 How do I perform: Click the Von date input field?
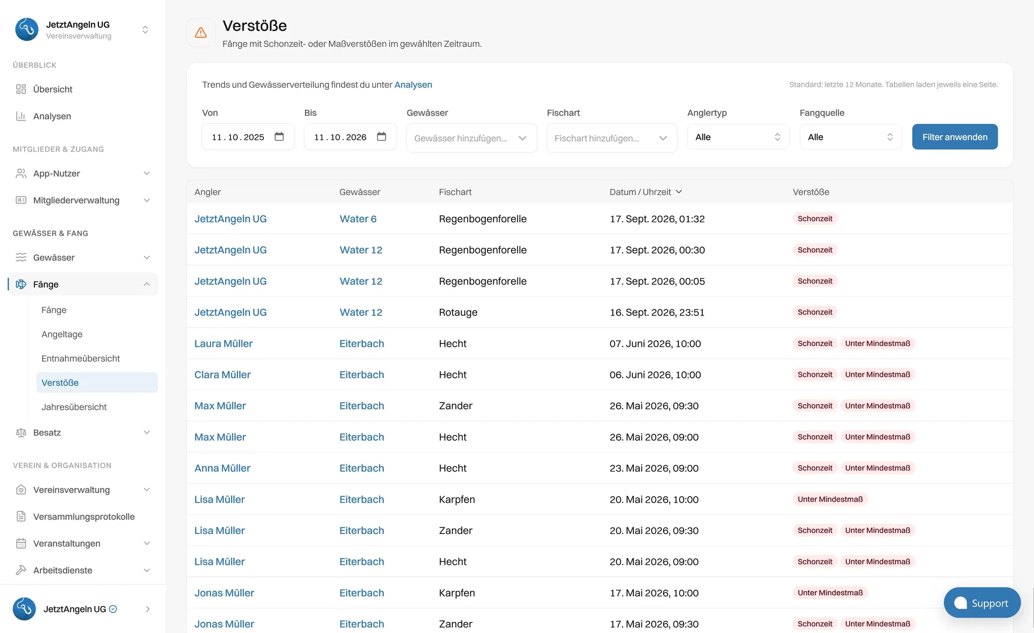coord(248,137)
